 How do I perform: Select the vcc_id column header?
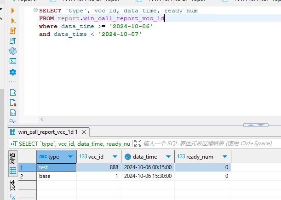tap(99, 157)
